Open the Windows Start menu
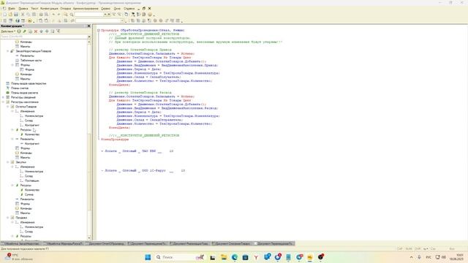Image resolution: width=468 pixels, height=263 pixels. (148, 257)
